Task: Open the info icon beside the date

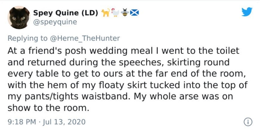Action: 247,122
